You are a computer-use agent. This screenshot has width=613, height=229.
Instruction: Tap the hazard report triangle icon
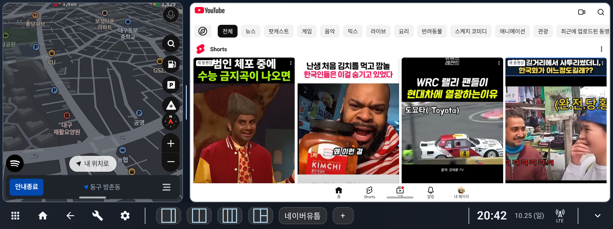tap(171, 106)
